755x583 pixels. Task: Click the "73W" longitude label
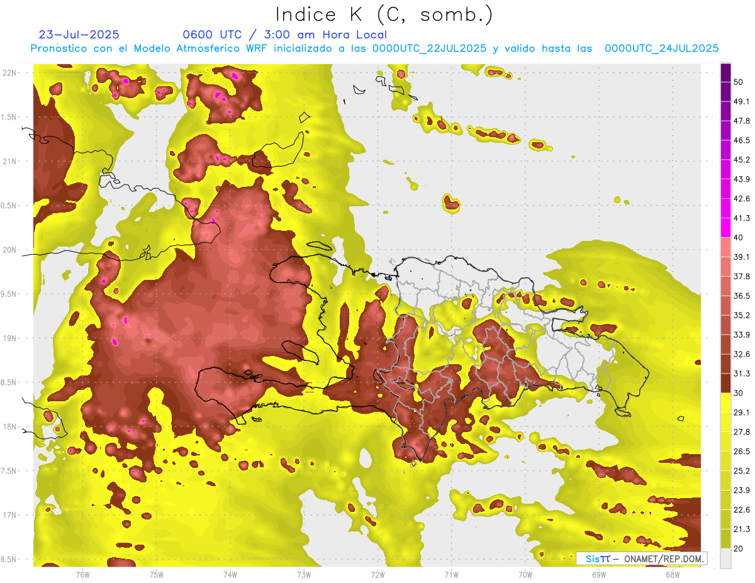click(304, 574)
